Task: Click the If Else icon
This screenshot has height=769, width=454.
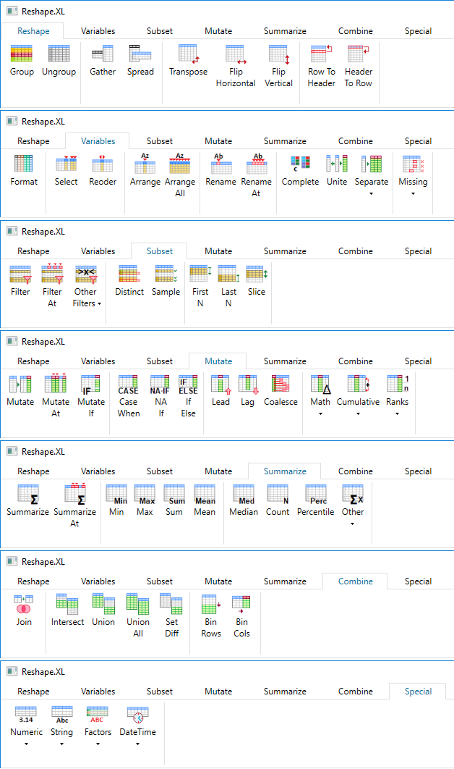Action: [x=188, y=384]
